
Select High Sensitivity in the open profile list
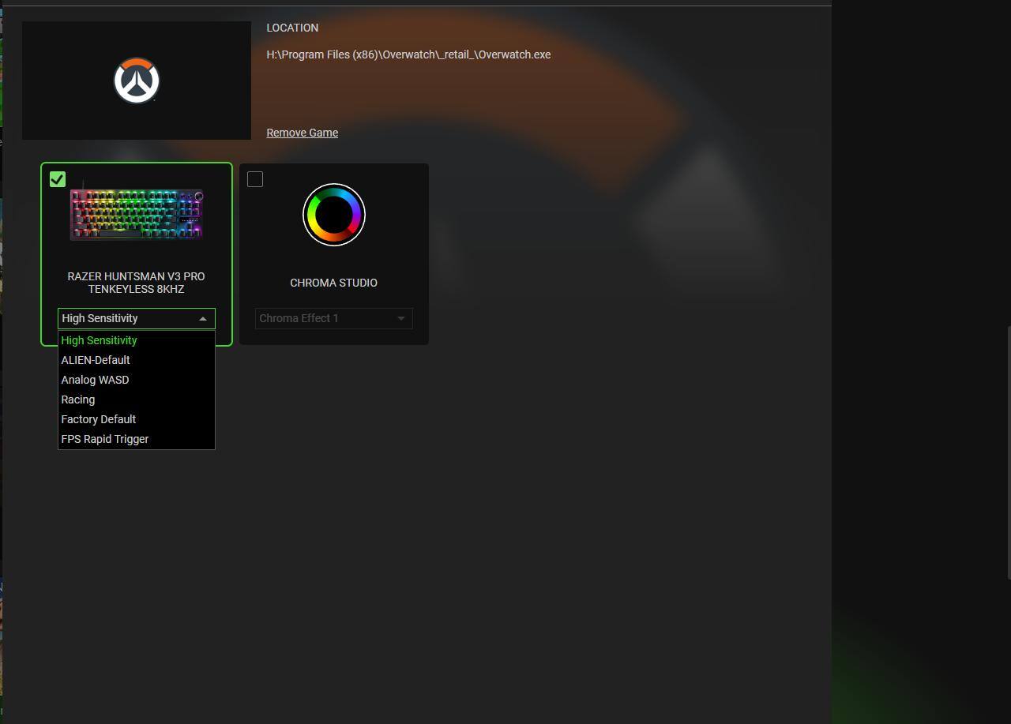pyautogui.click(x=100, y=340)
